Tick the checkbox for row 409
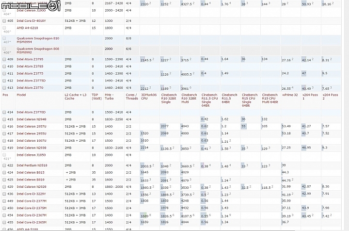The width and height of the screenshot is (349, 231). [x=4, y=59]
